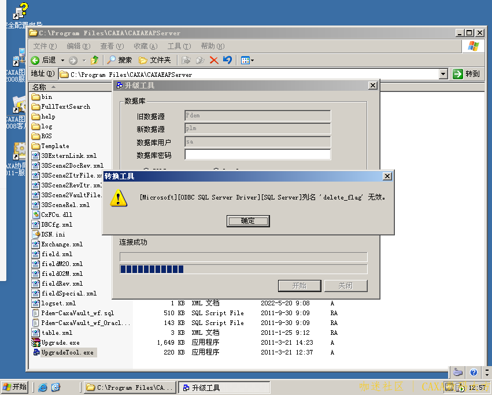
Task: Click the Internet Explorer quick launch icon
Action: [42, 387]
